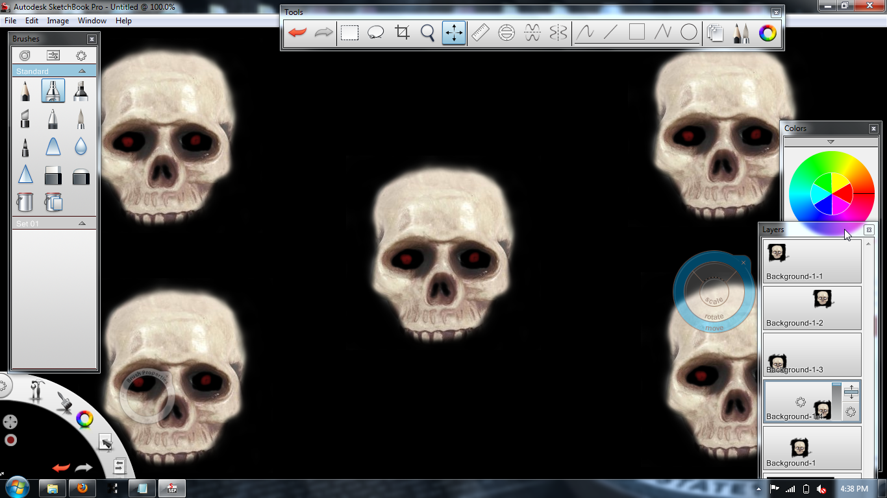Open the Layers editor icon in Tools
This screenshot has width=887, height=498.
pyautogui.click(x=715, y=33)
